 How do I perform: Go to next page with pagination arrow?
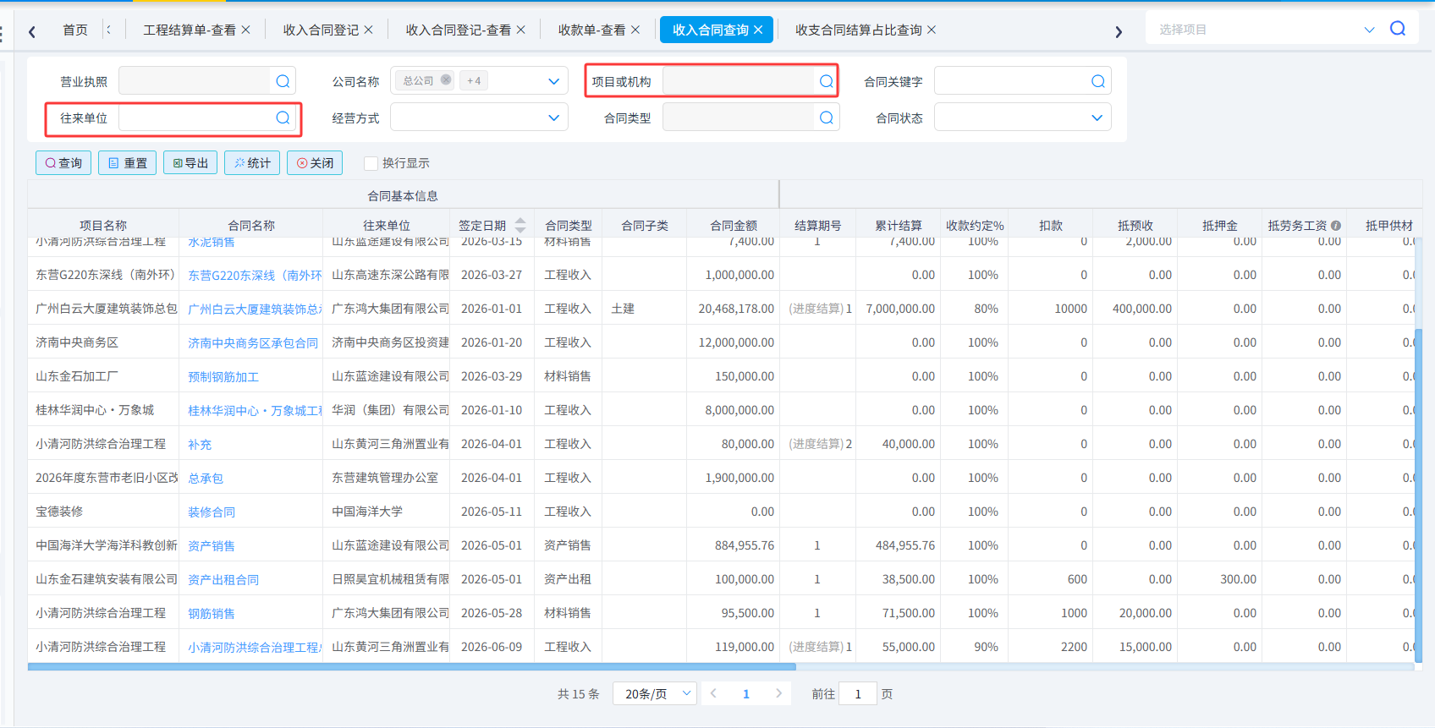coord(778,694)
